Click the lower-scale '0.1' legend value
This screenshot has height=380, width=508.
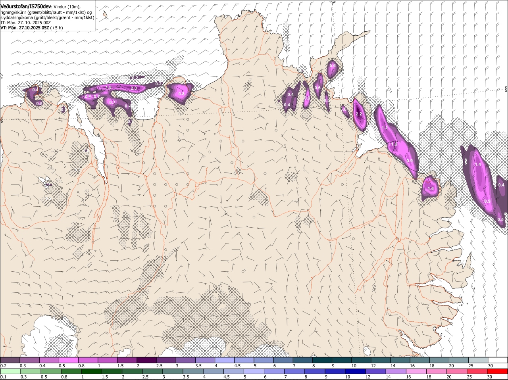point(3,377)
